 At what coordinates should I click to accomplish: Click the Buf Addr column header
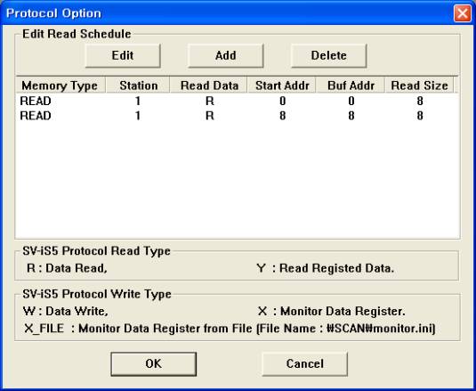(x=351, y=86)
